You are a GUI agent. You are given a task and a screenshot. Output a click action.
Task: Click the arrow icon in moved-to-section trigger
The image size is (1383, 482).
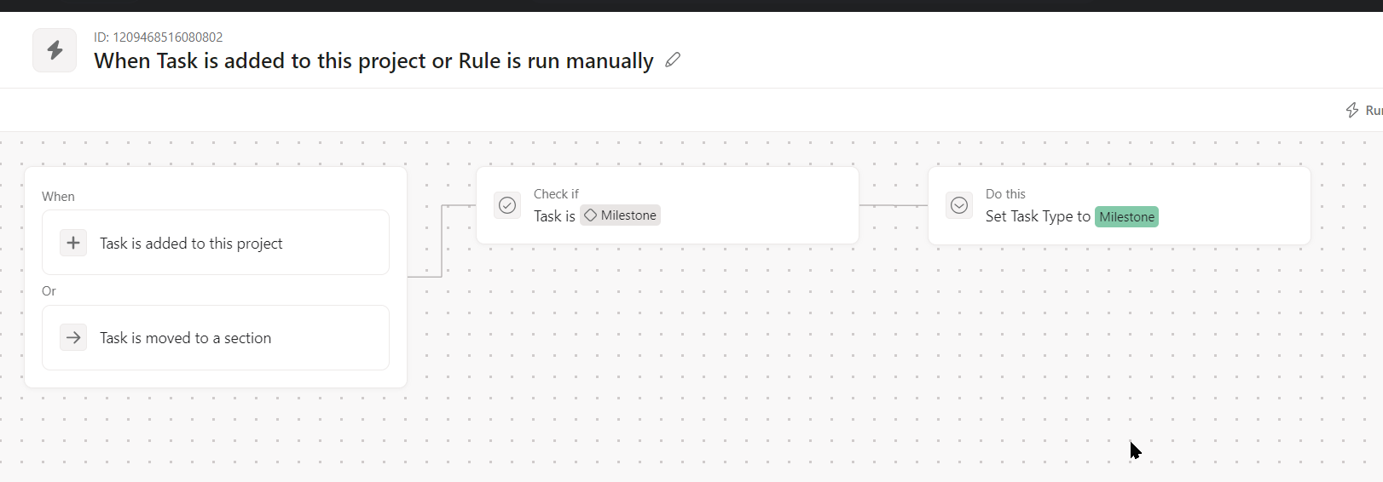(x=73, y=337)
